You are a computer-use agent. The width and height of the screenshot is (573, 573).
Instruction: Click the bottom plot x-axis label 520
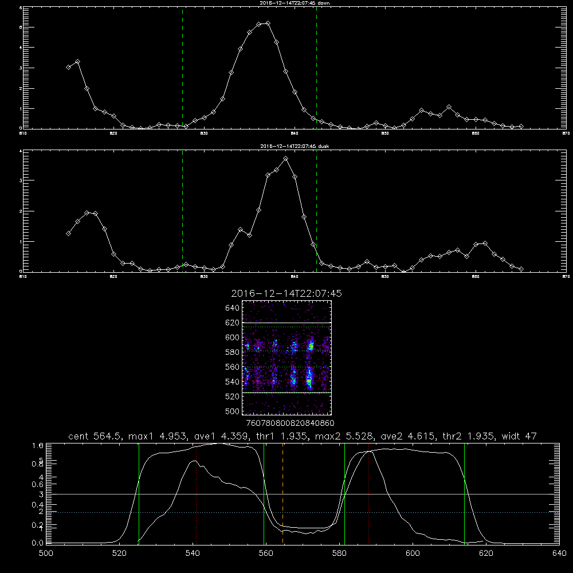click(x=119, y=554)
